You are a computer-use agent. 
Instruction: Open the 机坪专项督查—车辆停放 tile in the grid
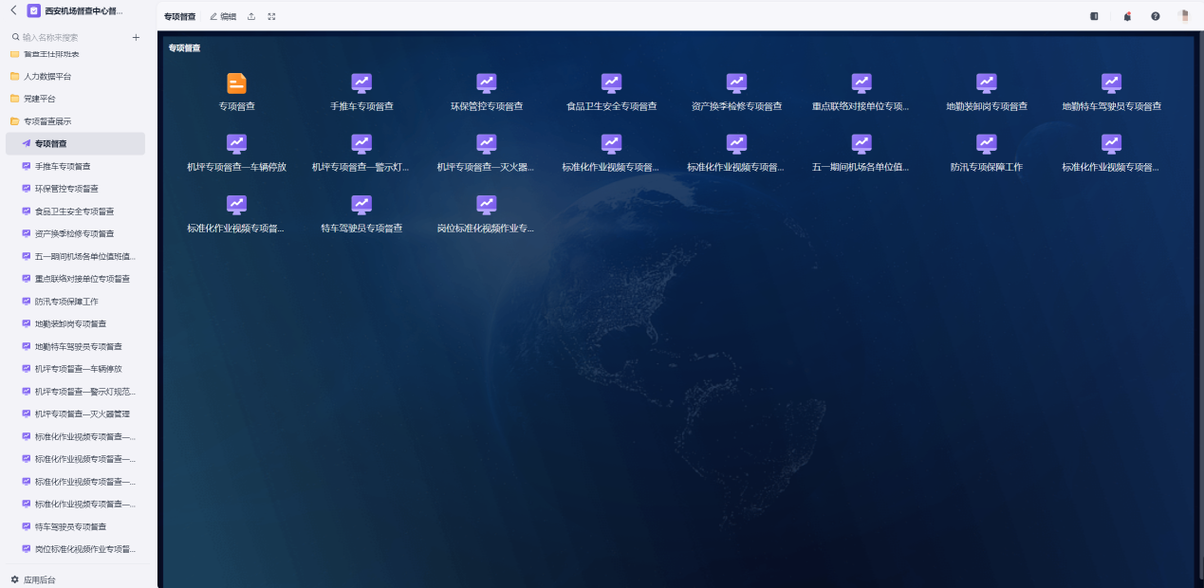(236, 153)
